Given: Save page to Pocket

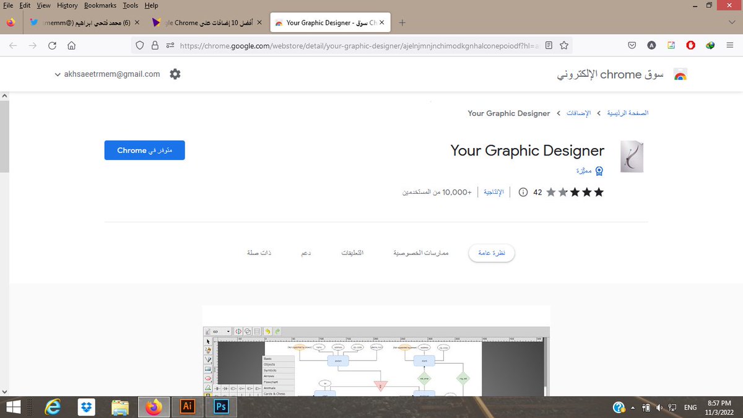Looking at the screenshot, I should pyautogui.click(x=632, y=45).
